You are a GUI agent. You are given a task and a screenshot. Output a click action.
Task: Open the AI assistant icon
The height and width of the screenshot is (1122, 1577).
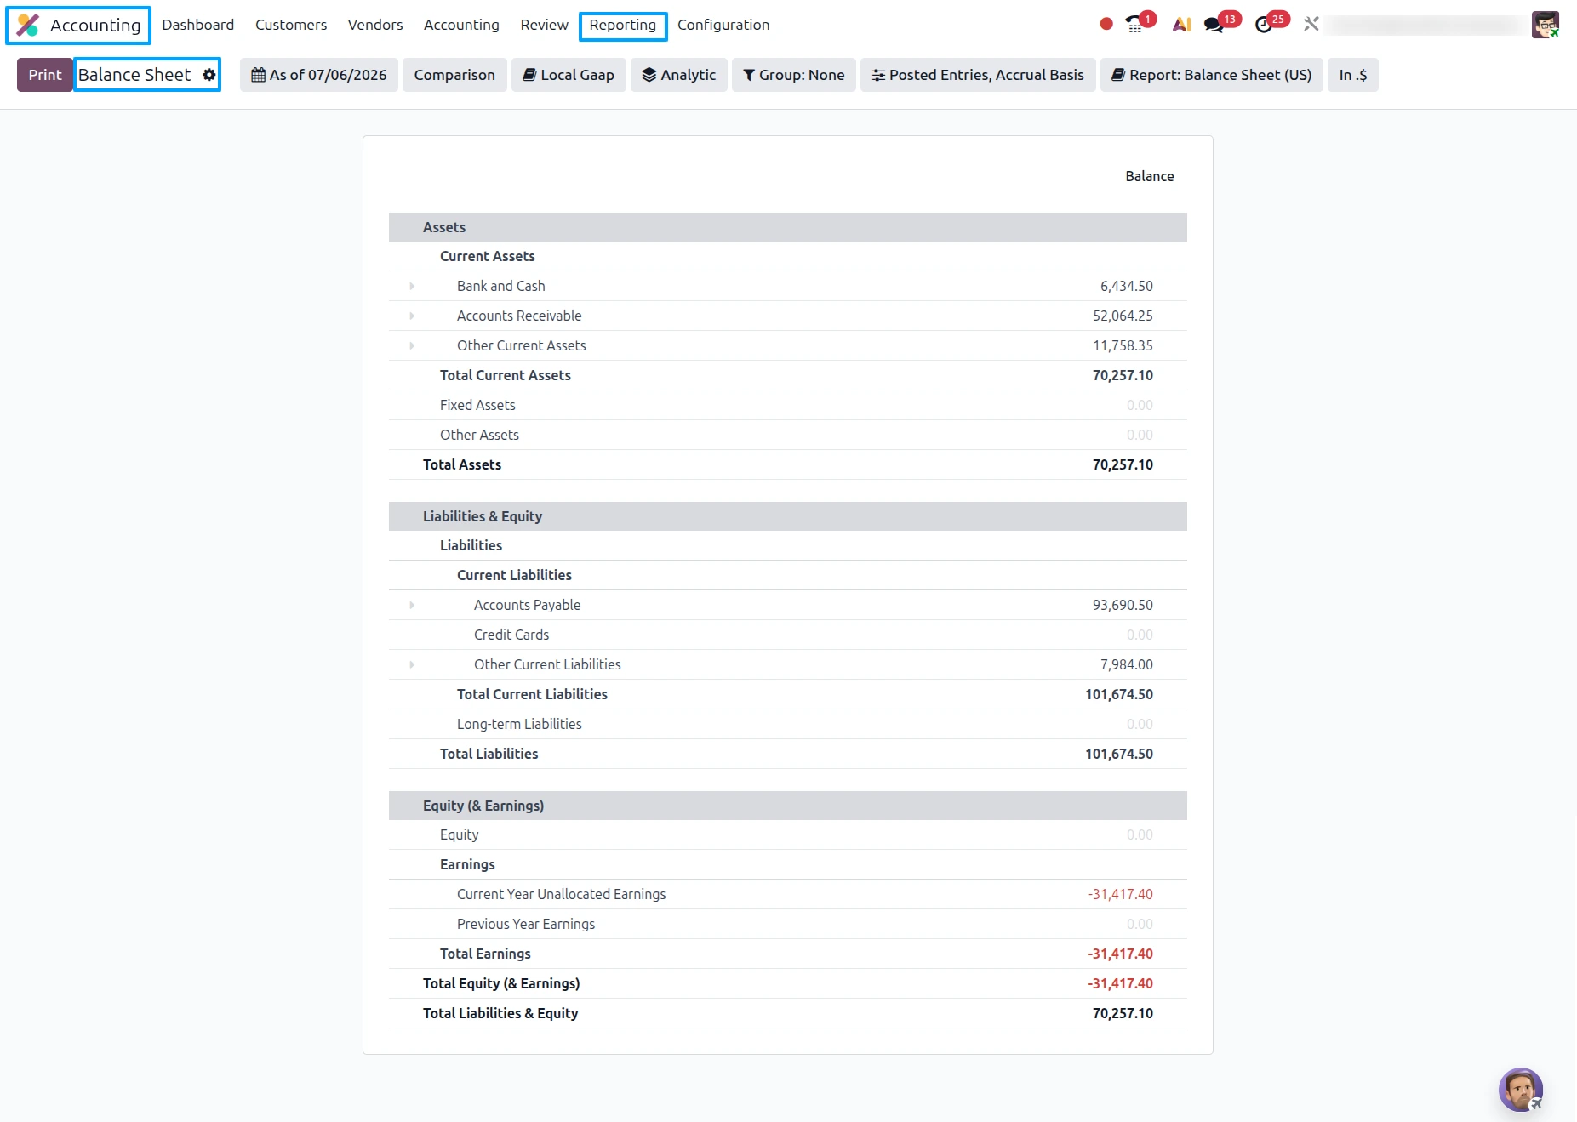pyautogui.click(x=1181, y=25)
